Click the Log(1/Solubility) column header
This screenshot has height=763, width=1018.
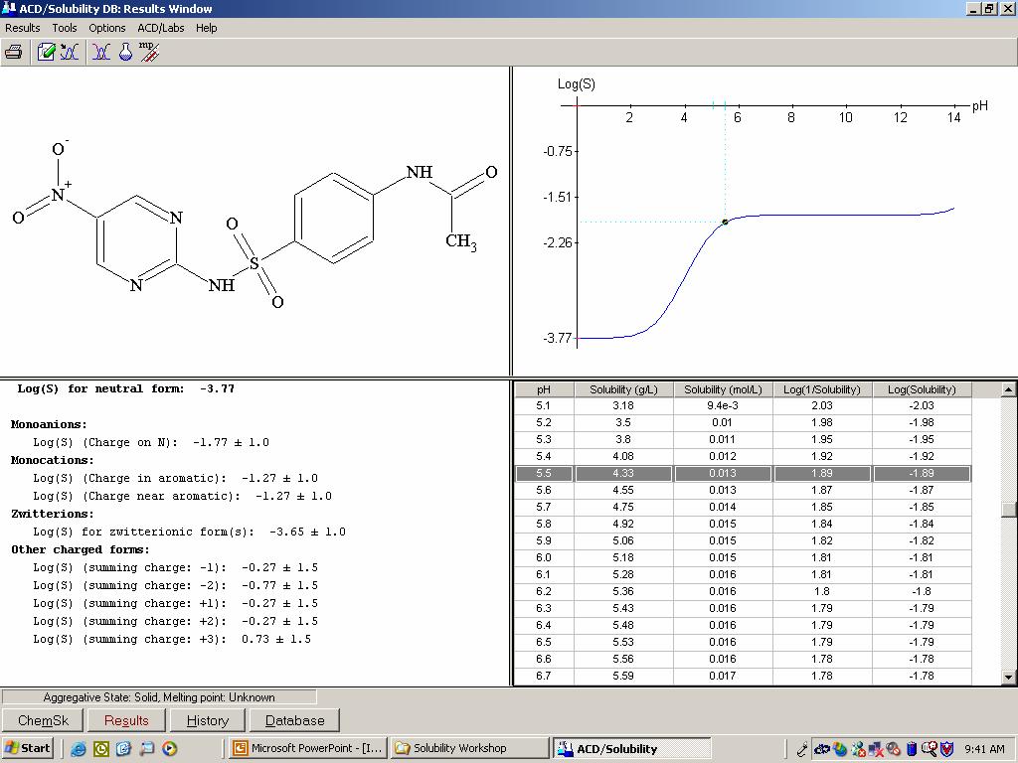(822, 389)
